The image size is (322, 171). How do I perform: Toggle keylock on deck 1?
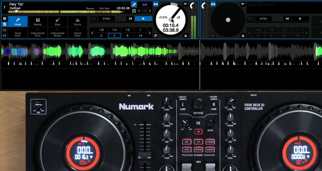pos(156,4)
